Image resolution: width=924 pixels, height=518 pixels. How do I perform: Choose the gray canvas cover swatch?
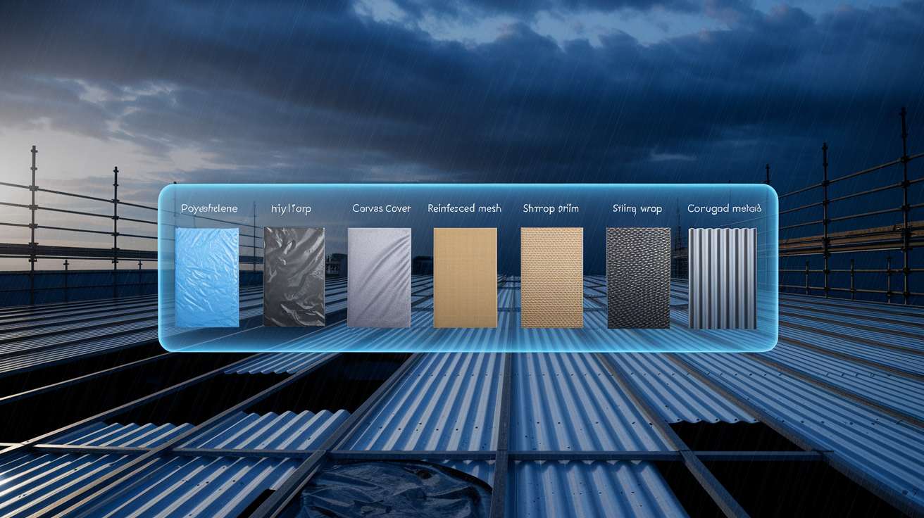380,277
